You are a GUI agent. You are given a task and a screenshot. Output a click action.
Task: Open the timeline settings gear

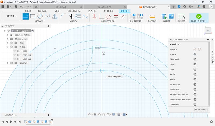pyautogui.click(x=211, y=122)
